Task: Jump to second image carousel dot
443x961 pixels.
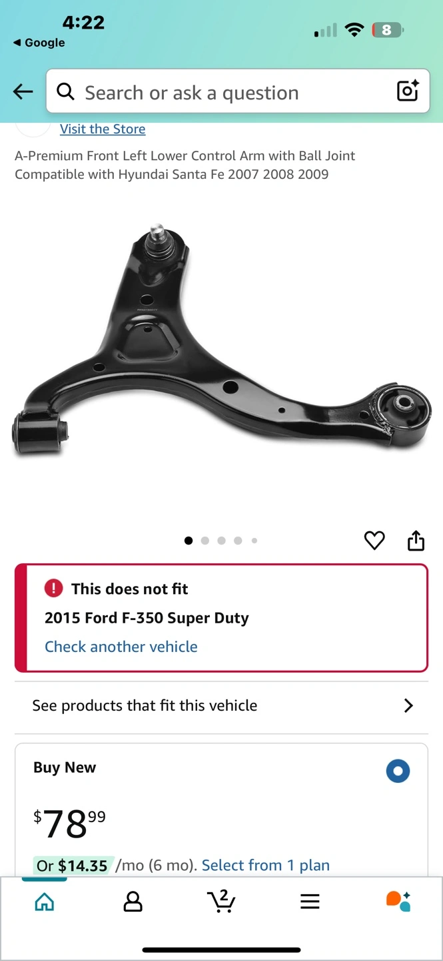Action: [205, 541]
